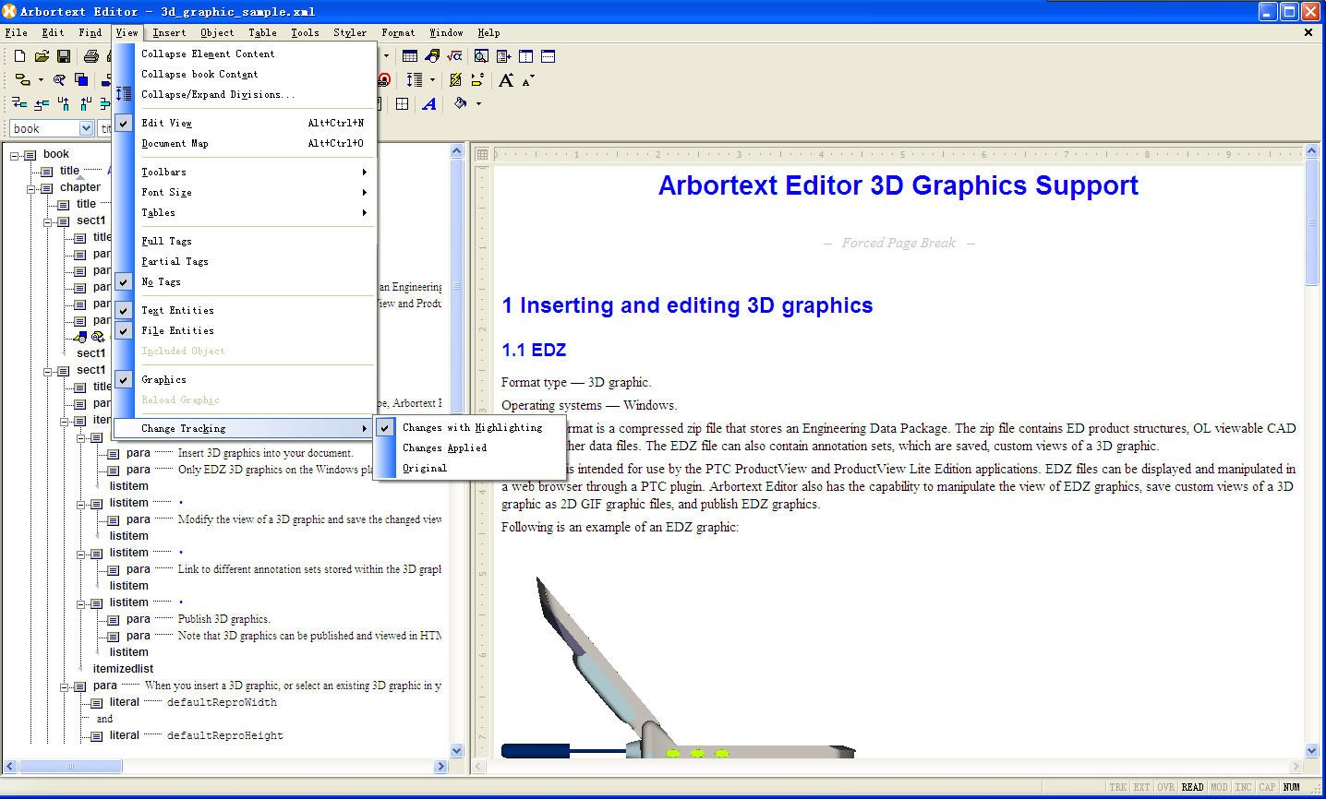The height and width of the screenshot is (799, 1326).
Task: Click the find tag magnifier icon
Action: [59, 80]
